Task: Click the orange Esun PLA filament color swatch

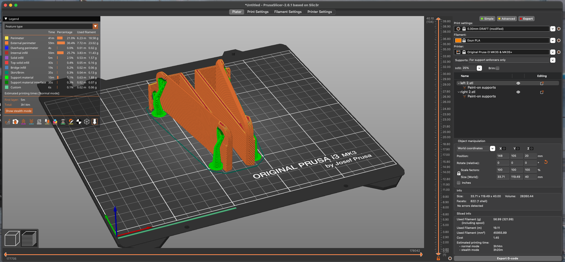Action: pos(458,40)
